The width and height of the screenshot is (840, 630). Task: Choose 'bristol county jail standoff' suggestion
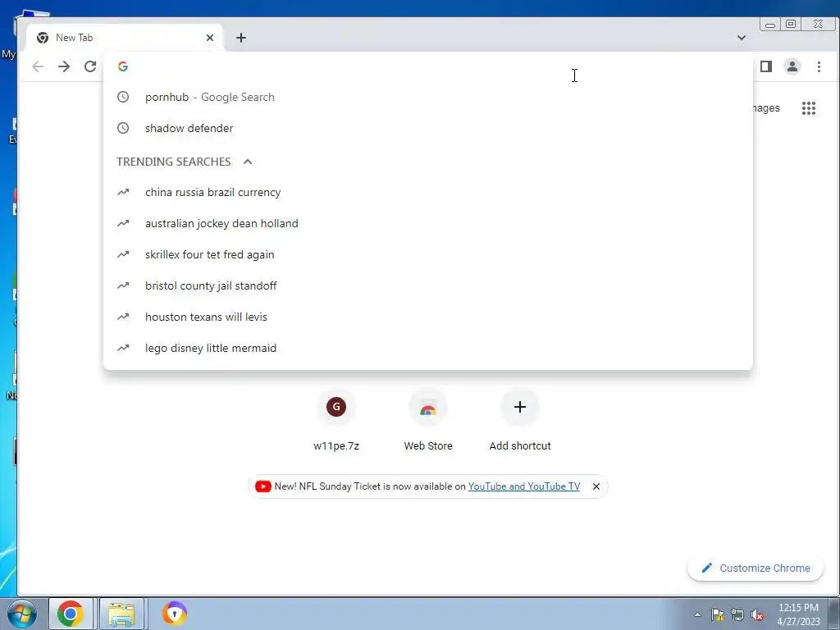[428, 285]
